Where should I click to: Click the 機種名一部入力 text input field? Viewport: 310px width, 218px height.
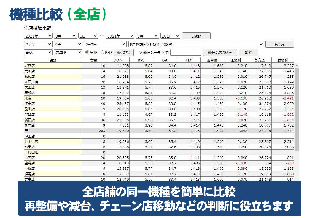(186, 52)
